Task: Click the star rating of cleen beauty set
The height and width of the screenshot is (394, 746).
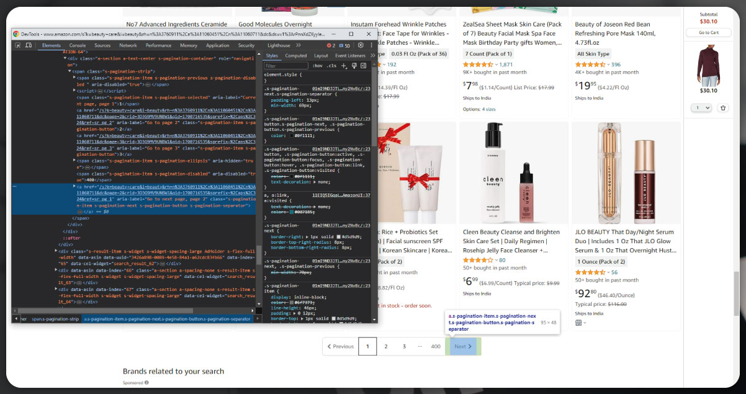Action: (x=479, y=260)
